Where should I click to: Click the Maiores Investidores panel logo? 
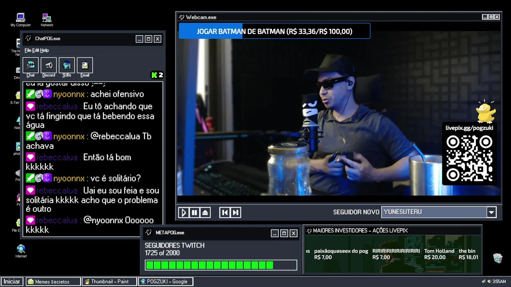pyautogui.click(x=309, y=230)
